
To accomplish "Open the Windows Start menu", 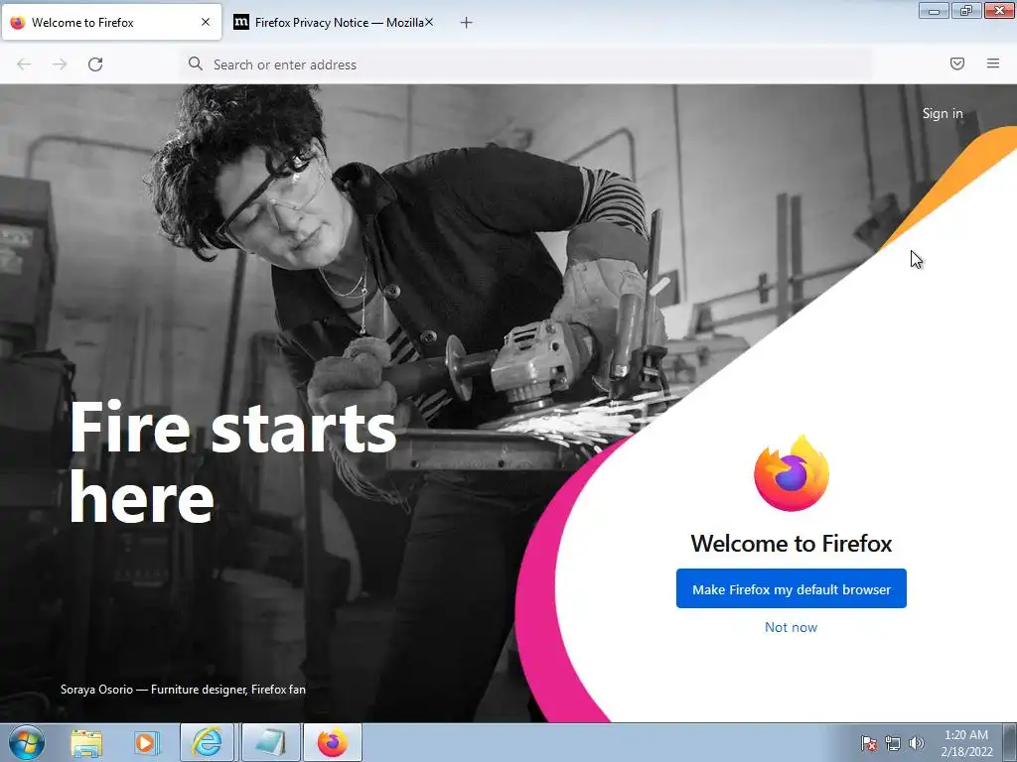I will (27, 742).
